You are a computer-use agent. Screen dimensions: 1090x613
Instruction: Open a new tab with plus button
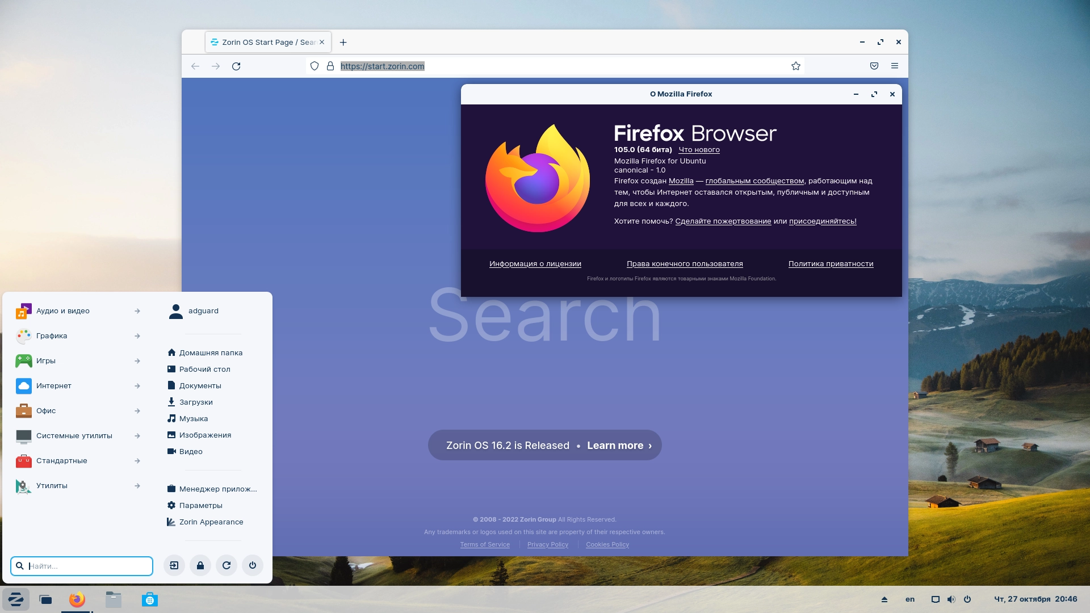click(343, 43)
